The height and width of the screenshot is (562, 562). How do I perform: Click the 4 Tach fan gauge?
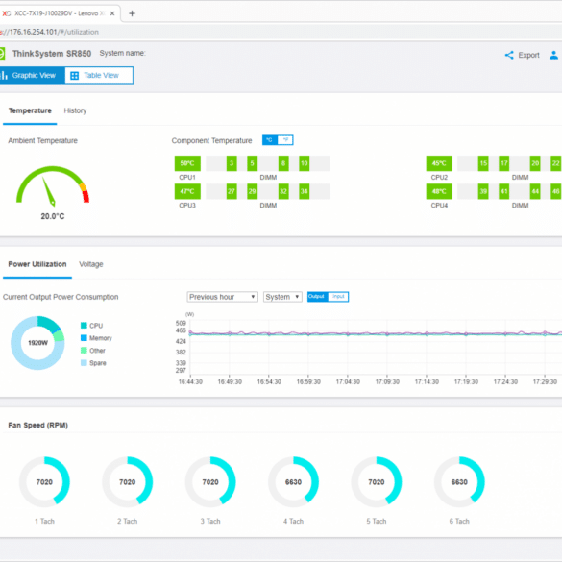[x=293, y=482]
